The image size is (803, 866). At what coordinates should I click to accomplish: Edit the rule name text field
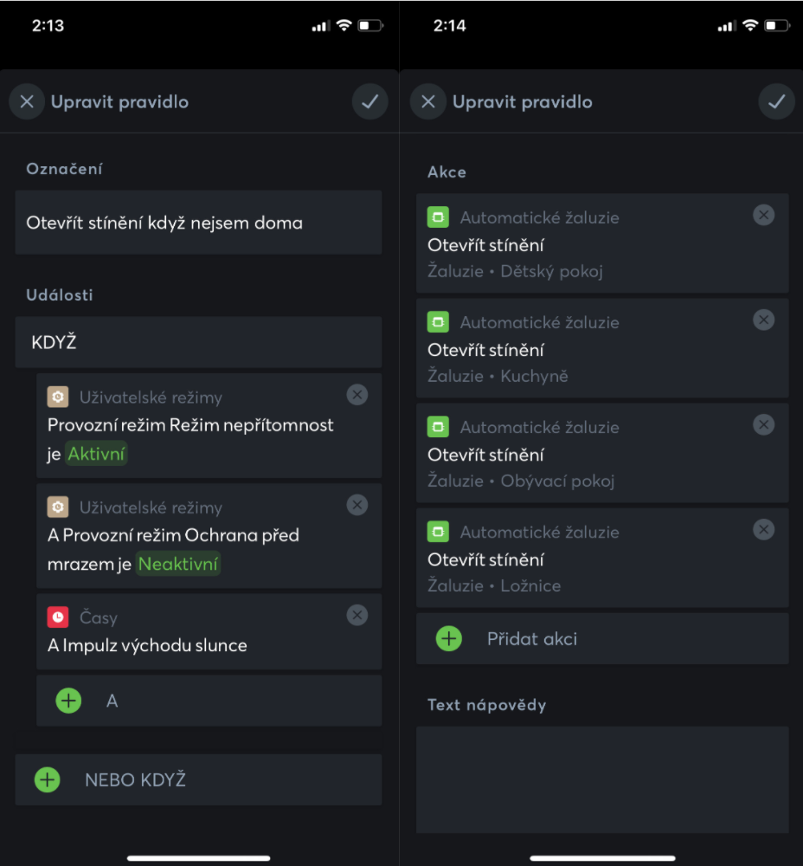pyautogui.click(x=198, y=223)
